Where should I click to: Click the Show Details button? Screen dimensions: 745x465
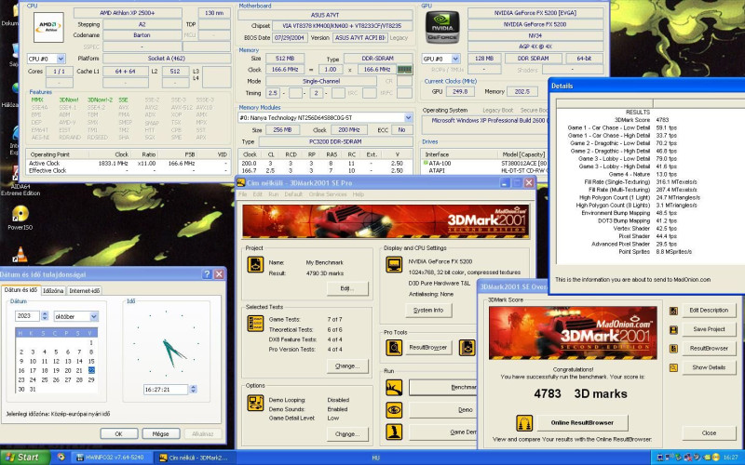(709, 367)
